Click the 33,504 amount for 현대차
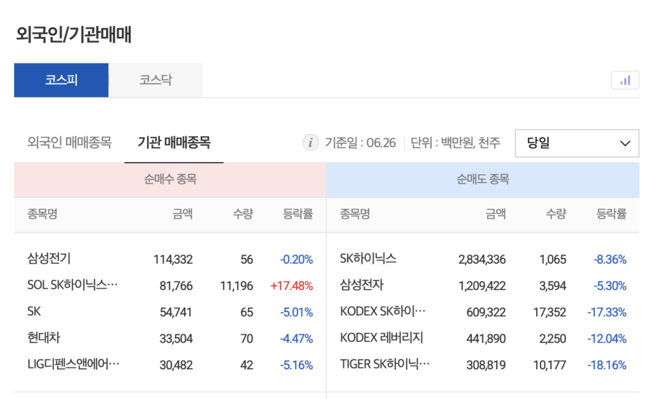Image resolution: width=663 pixels, height=399 pixels. tap(176, 339)
